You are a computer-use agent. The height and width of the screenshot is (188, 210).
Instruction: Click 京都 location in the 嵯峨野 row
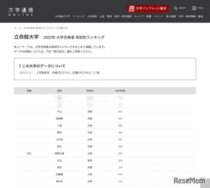click(90, 119)
